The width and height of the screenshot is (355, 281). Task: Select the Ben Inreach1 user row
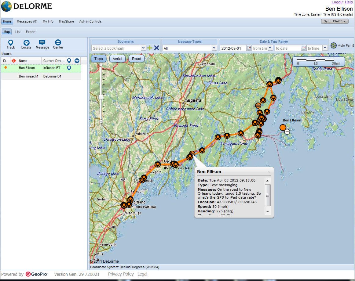point(41,76)
